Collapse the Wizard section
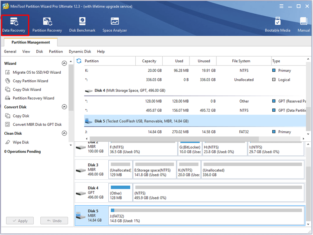The height and width of the screenshot is (235, 313). (x=64, y=63)
